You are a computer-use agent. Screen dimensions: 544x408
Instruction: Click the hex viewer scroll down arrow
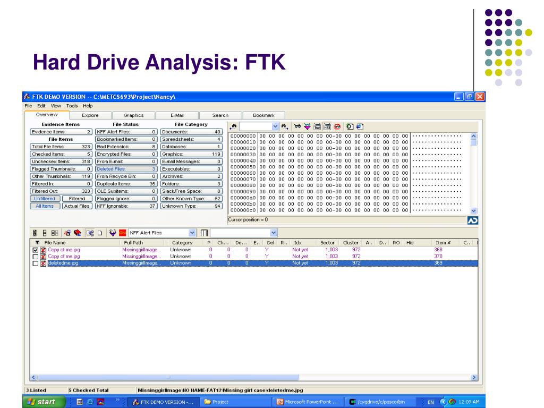click(473, 210)
